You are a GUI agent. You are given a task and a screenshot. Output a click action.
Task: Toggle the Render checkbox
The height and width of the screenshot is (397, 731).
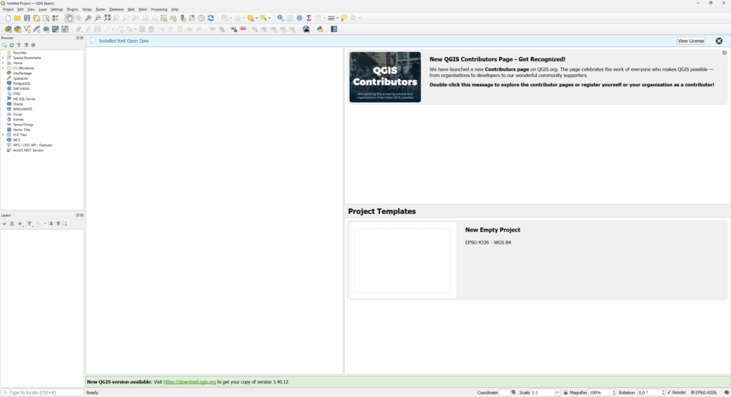pos(669,393)
